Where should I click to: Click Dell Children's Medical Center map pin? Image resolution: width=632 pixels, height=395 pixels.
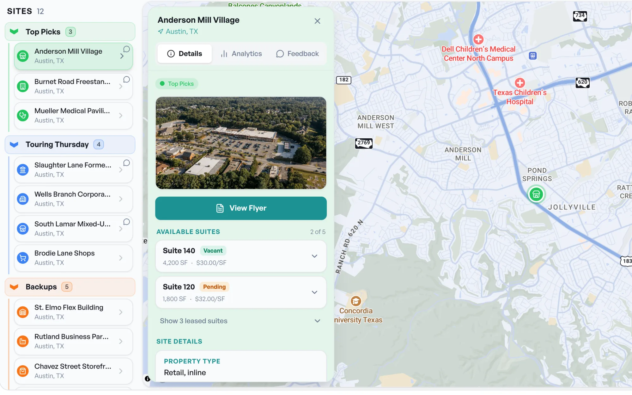tap(478, 39)
